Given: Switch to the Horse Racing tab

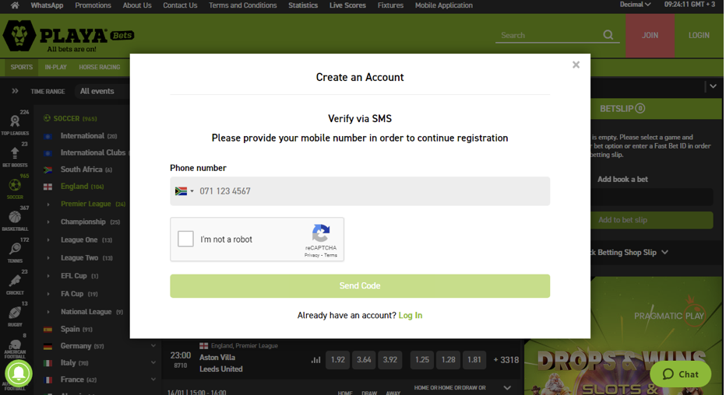Looking at the screenshot, I should tap(100, 68).
